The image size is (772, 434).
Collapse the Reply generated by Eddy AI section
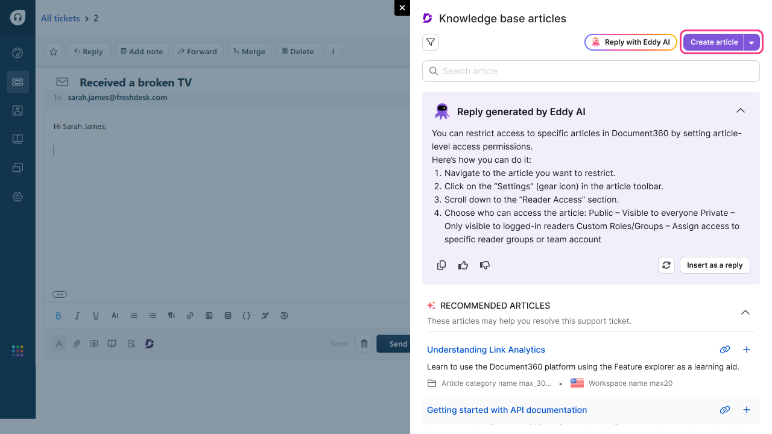[x=741, y=111]
